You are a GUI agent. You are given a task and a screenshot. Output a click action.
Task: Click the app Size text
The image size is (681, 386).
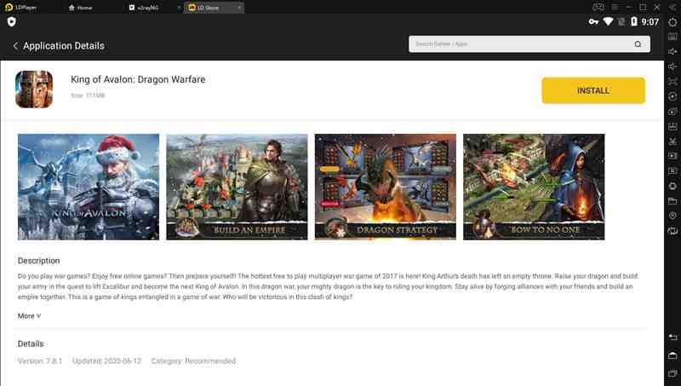tap(88, 95)
